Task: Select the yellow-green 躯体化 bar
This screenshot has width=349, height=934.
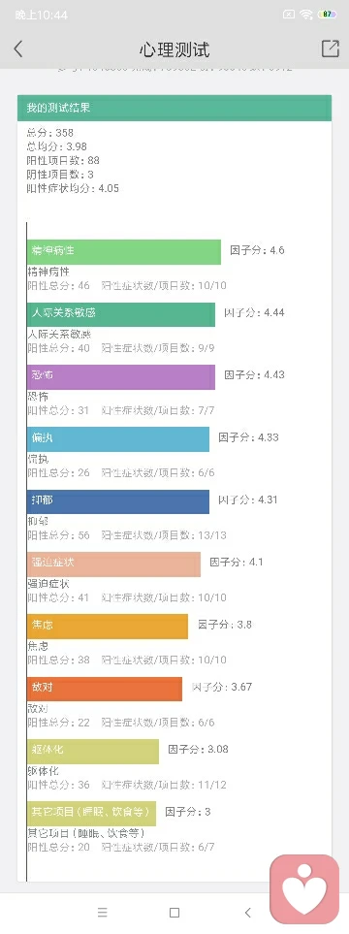Action: 93,751
